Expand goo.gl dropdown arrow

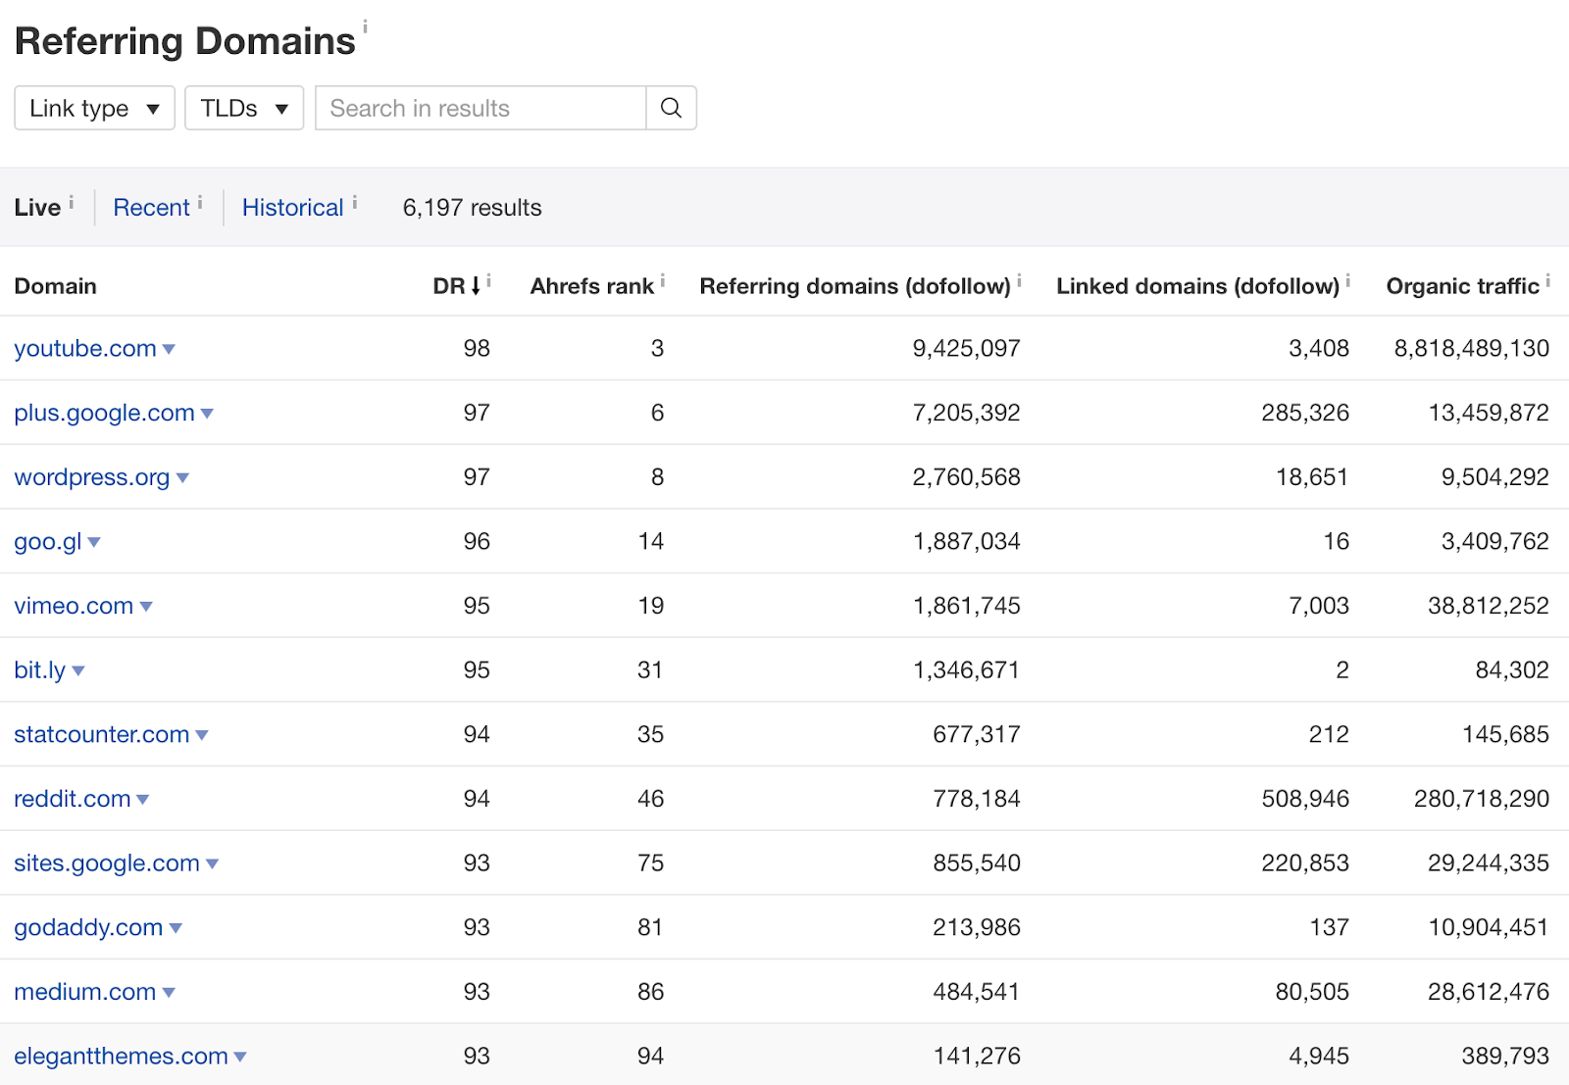click(x=94, y=543)
